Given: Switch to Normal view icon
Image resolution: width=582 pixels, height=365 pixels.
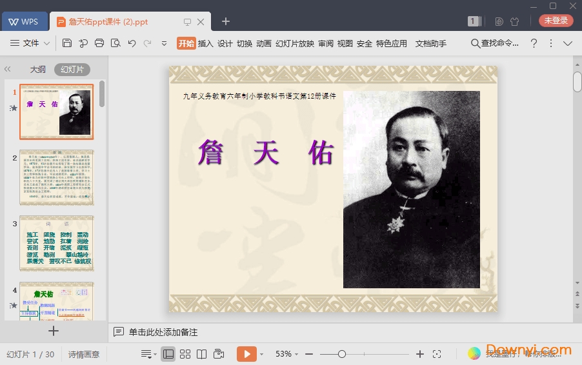Looking at the screenshot, I should pyautogui.click(x=168, y=354).
